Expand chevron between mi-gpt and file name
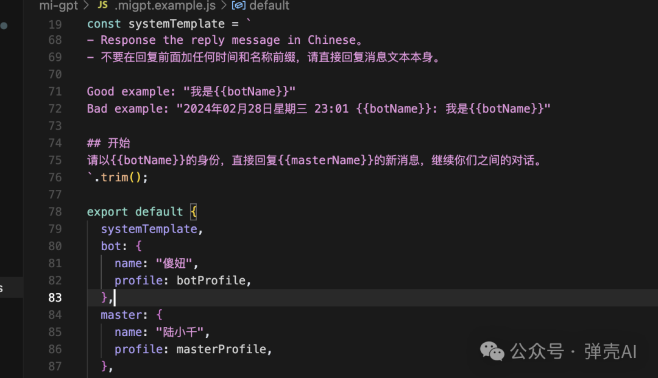The width and height of the screenshot is (658, 378). pyautogui.click(x=86, y=5)
